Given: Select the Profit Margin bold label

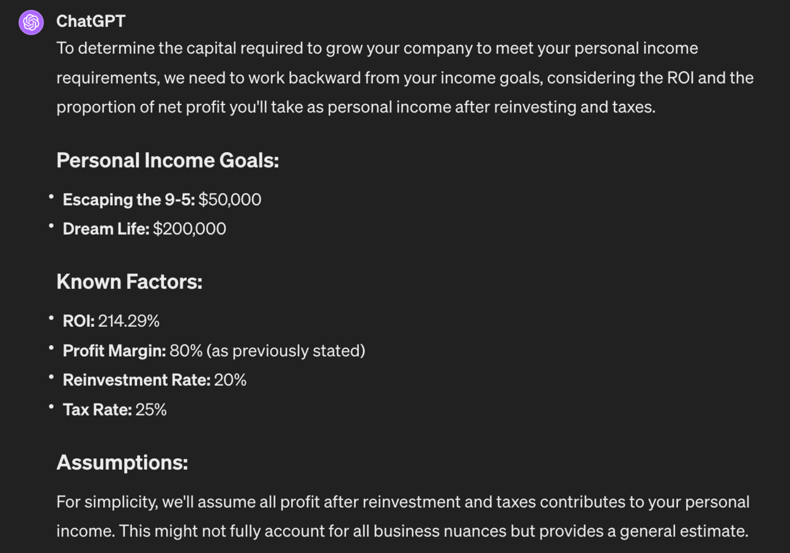Looking at the screenshot, I should pyautogui.click(x=114, y=351).
